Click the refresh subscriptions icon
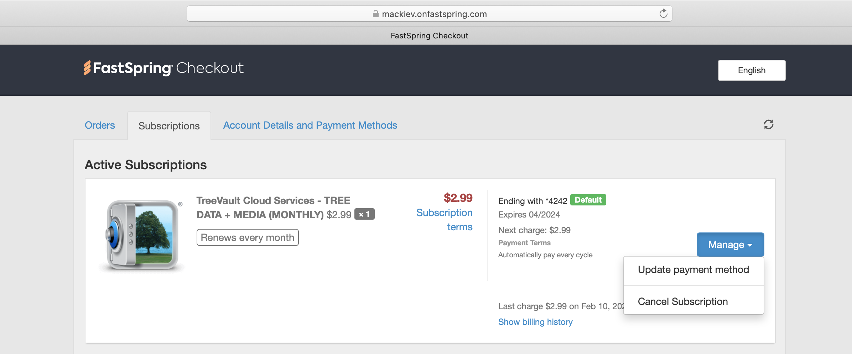The height and width of the screenshot is (354, 852). tap(768, 124)
